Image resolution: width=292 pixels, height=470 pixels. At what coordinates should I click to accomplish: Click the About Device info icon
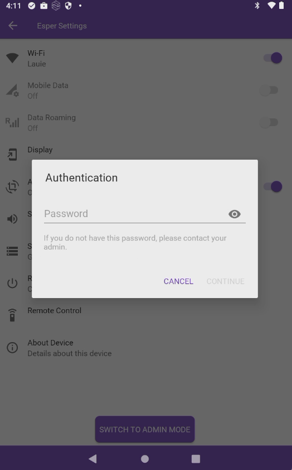point(12,348)
